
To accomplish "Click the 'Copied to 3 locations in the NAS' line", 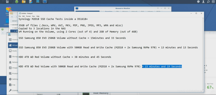I will coord(42,29).
